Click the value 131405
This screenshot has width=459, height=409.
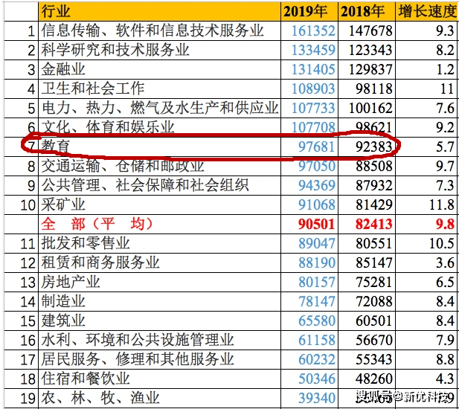click(x=313, y=70)
